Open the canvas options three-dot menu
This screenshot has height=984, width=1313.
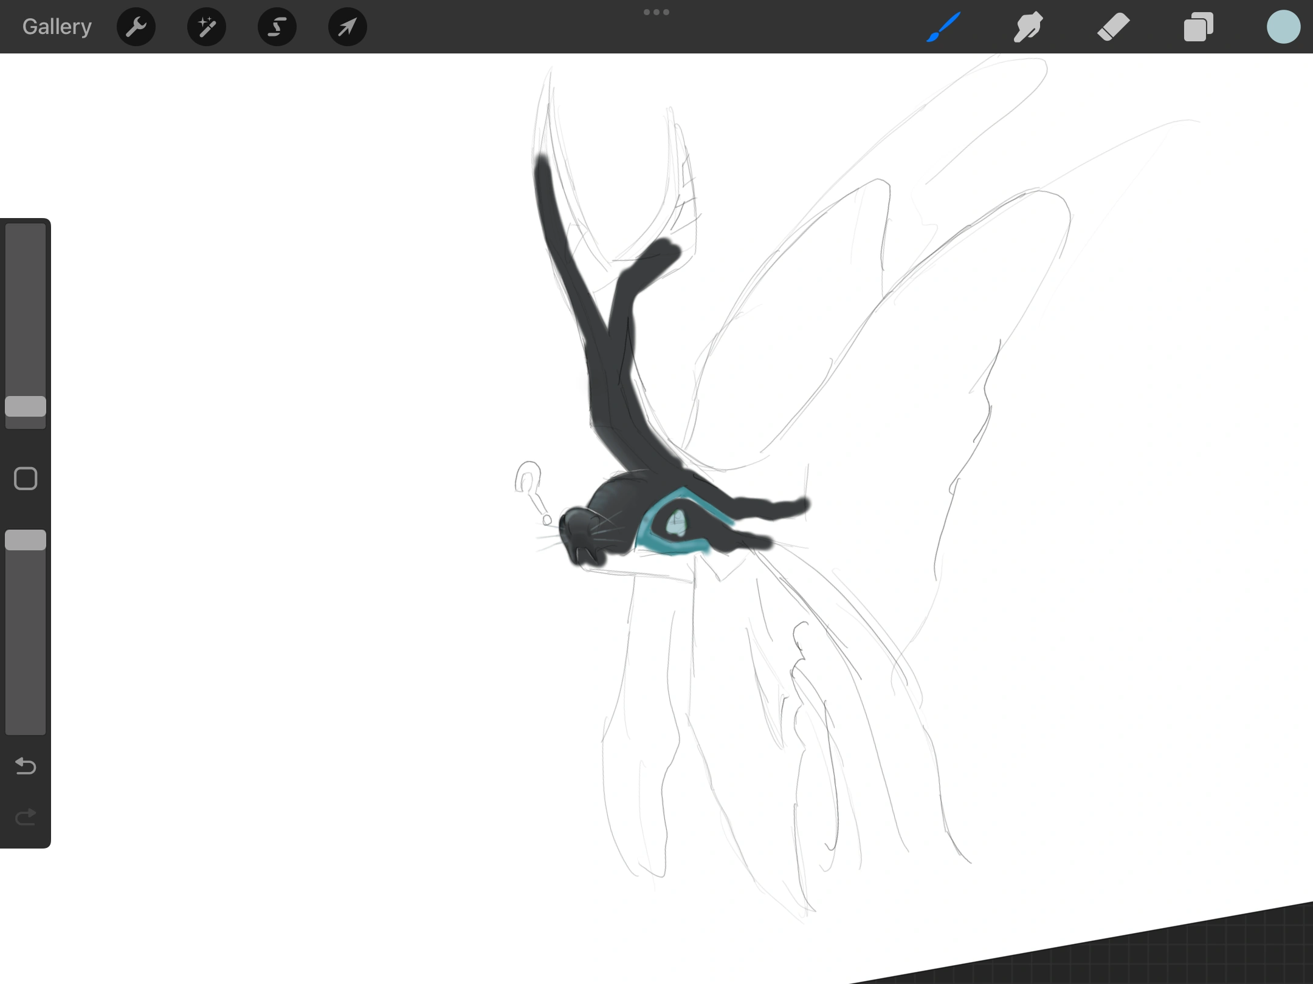[656, 12]
